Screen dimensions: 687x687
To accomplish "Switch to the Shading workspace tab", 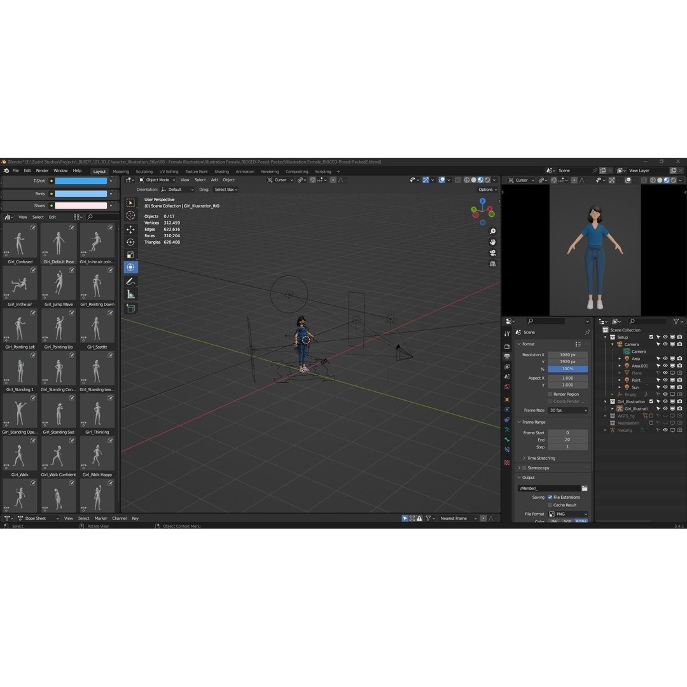I will pyautogui.click(x=222, y=172).
